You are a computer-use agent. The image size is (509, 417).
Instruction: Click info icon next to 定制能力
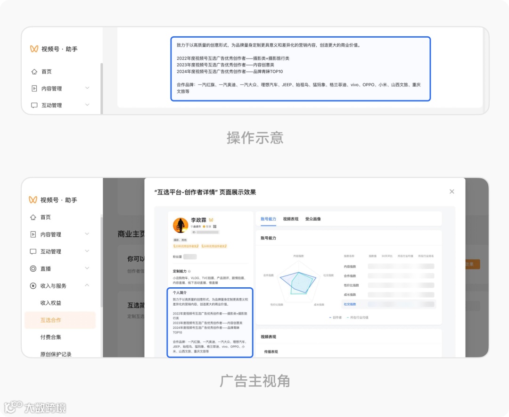coord(189,271)
